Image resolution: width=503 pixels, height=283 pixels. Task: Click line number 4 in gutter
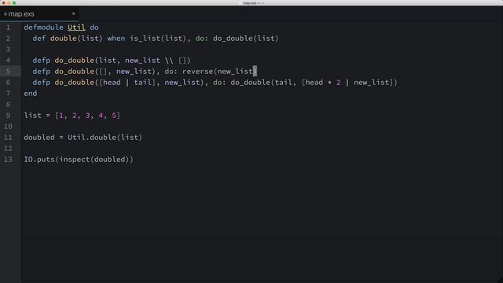click(x=8, y=61)
